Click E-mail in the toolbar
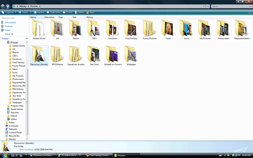This screenshot has height=158, width=253. (x=68, y=12)
